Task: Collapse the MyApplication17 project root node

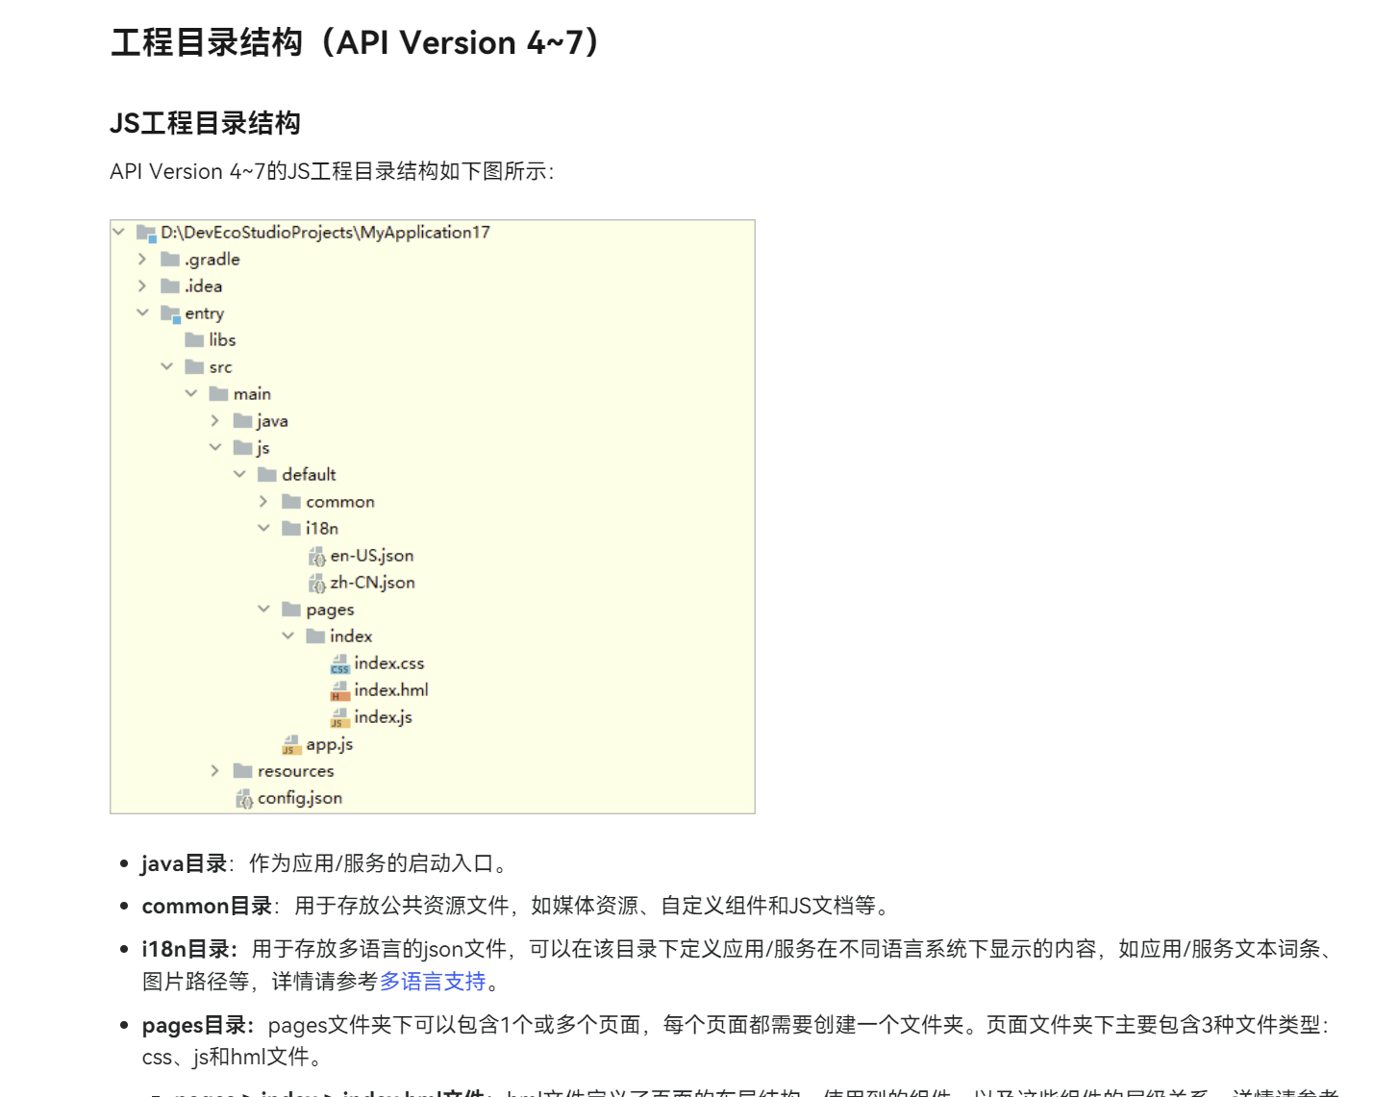Action: (118, 232)
